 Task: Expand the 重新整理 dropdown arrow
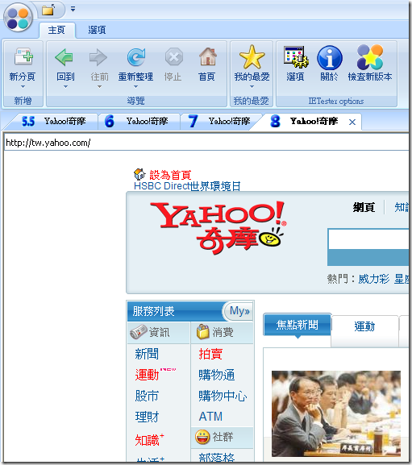(135, 87)
